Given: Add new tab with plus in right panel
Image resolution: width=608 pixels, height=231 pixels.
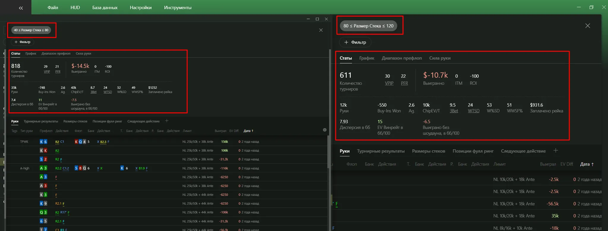Looking at the screenshot, I should point(555,151).
